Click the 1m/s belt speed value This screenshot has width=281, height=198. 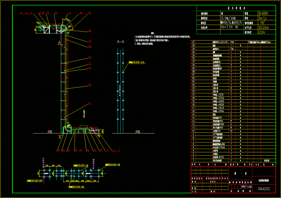pos(262,18)
